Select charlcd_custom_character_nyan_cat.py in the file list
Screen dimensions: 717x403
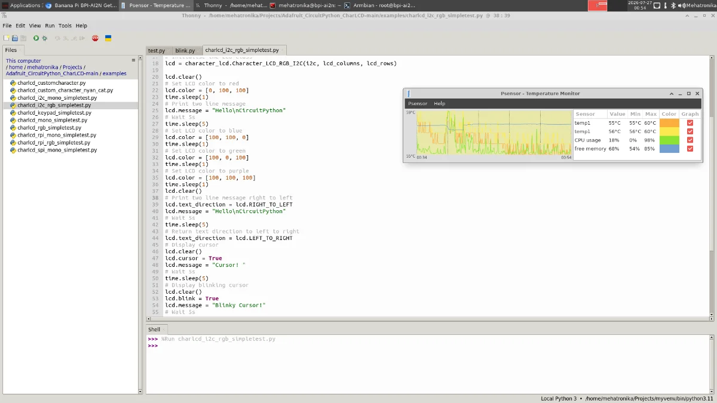click(x=65, y=90)
